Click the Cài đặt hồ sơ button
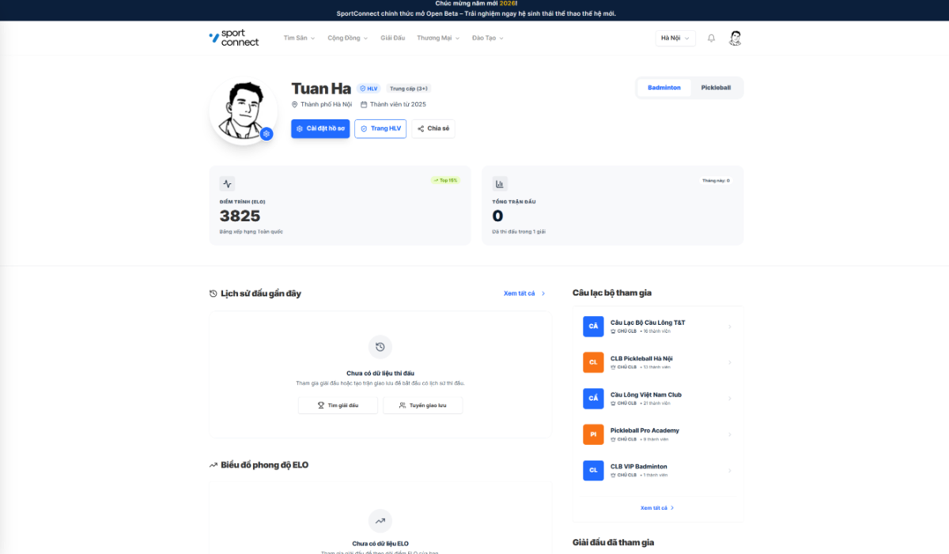Image resolution: width=949 pixels, height=554 pixels. pyautogui.click(x=320, y=129)
